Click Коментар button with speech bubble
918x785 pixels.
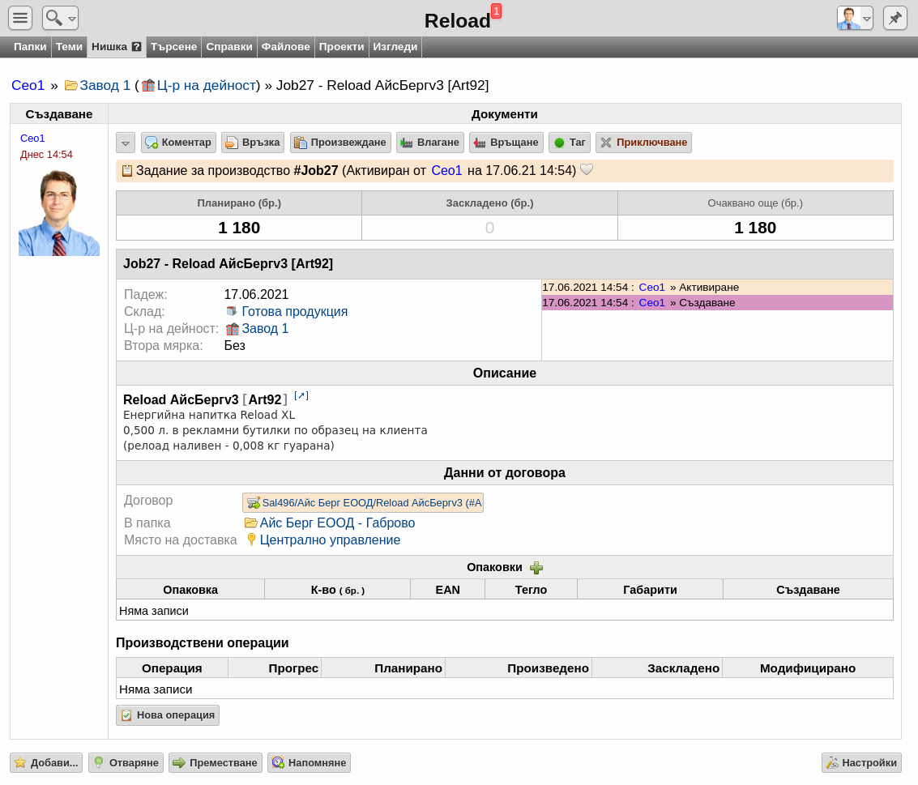[x=178, y=143]
